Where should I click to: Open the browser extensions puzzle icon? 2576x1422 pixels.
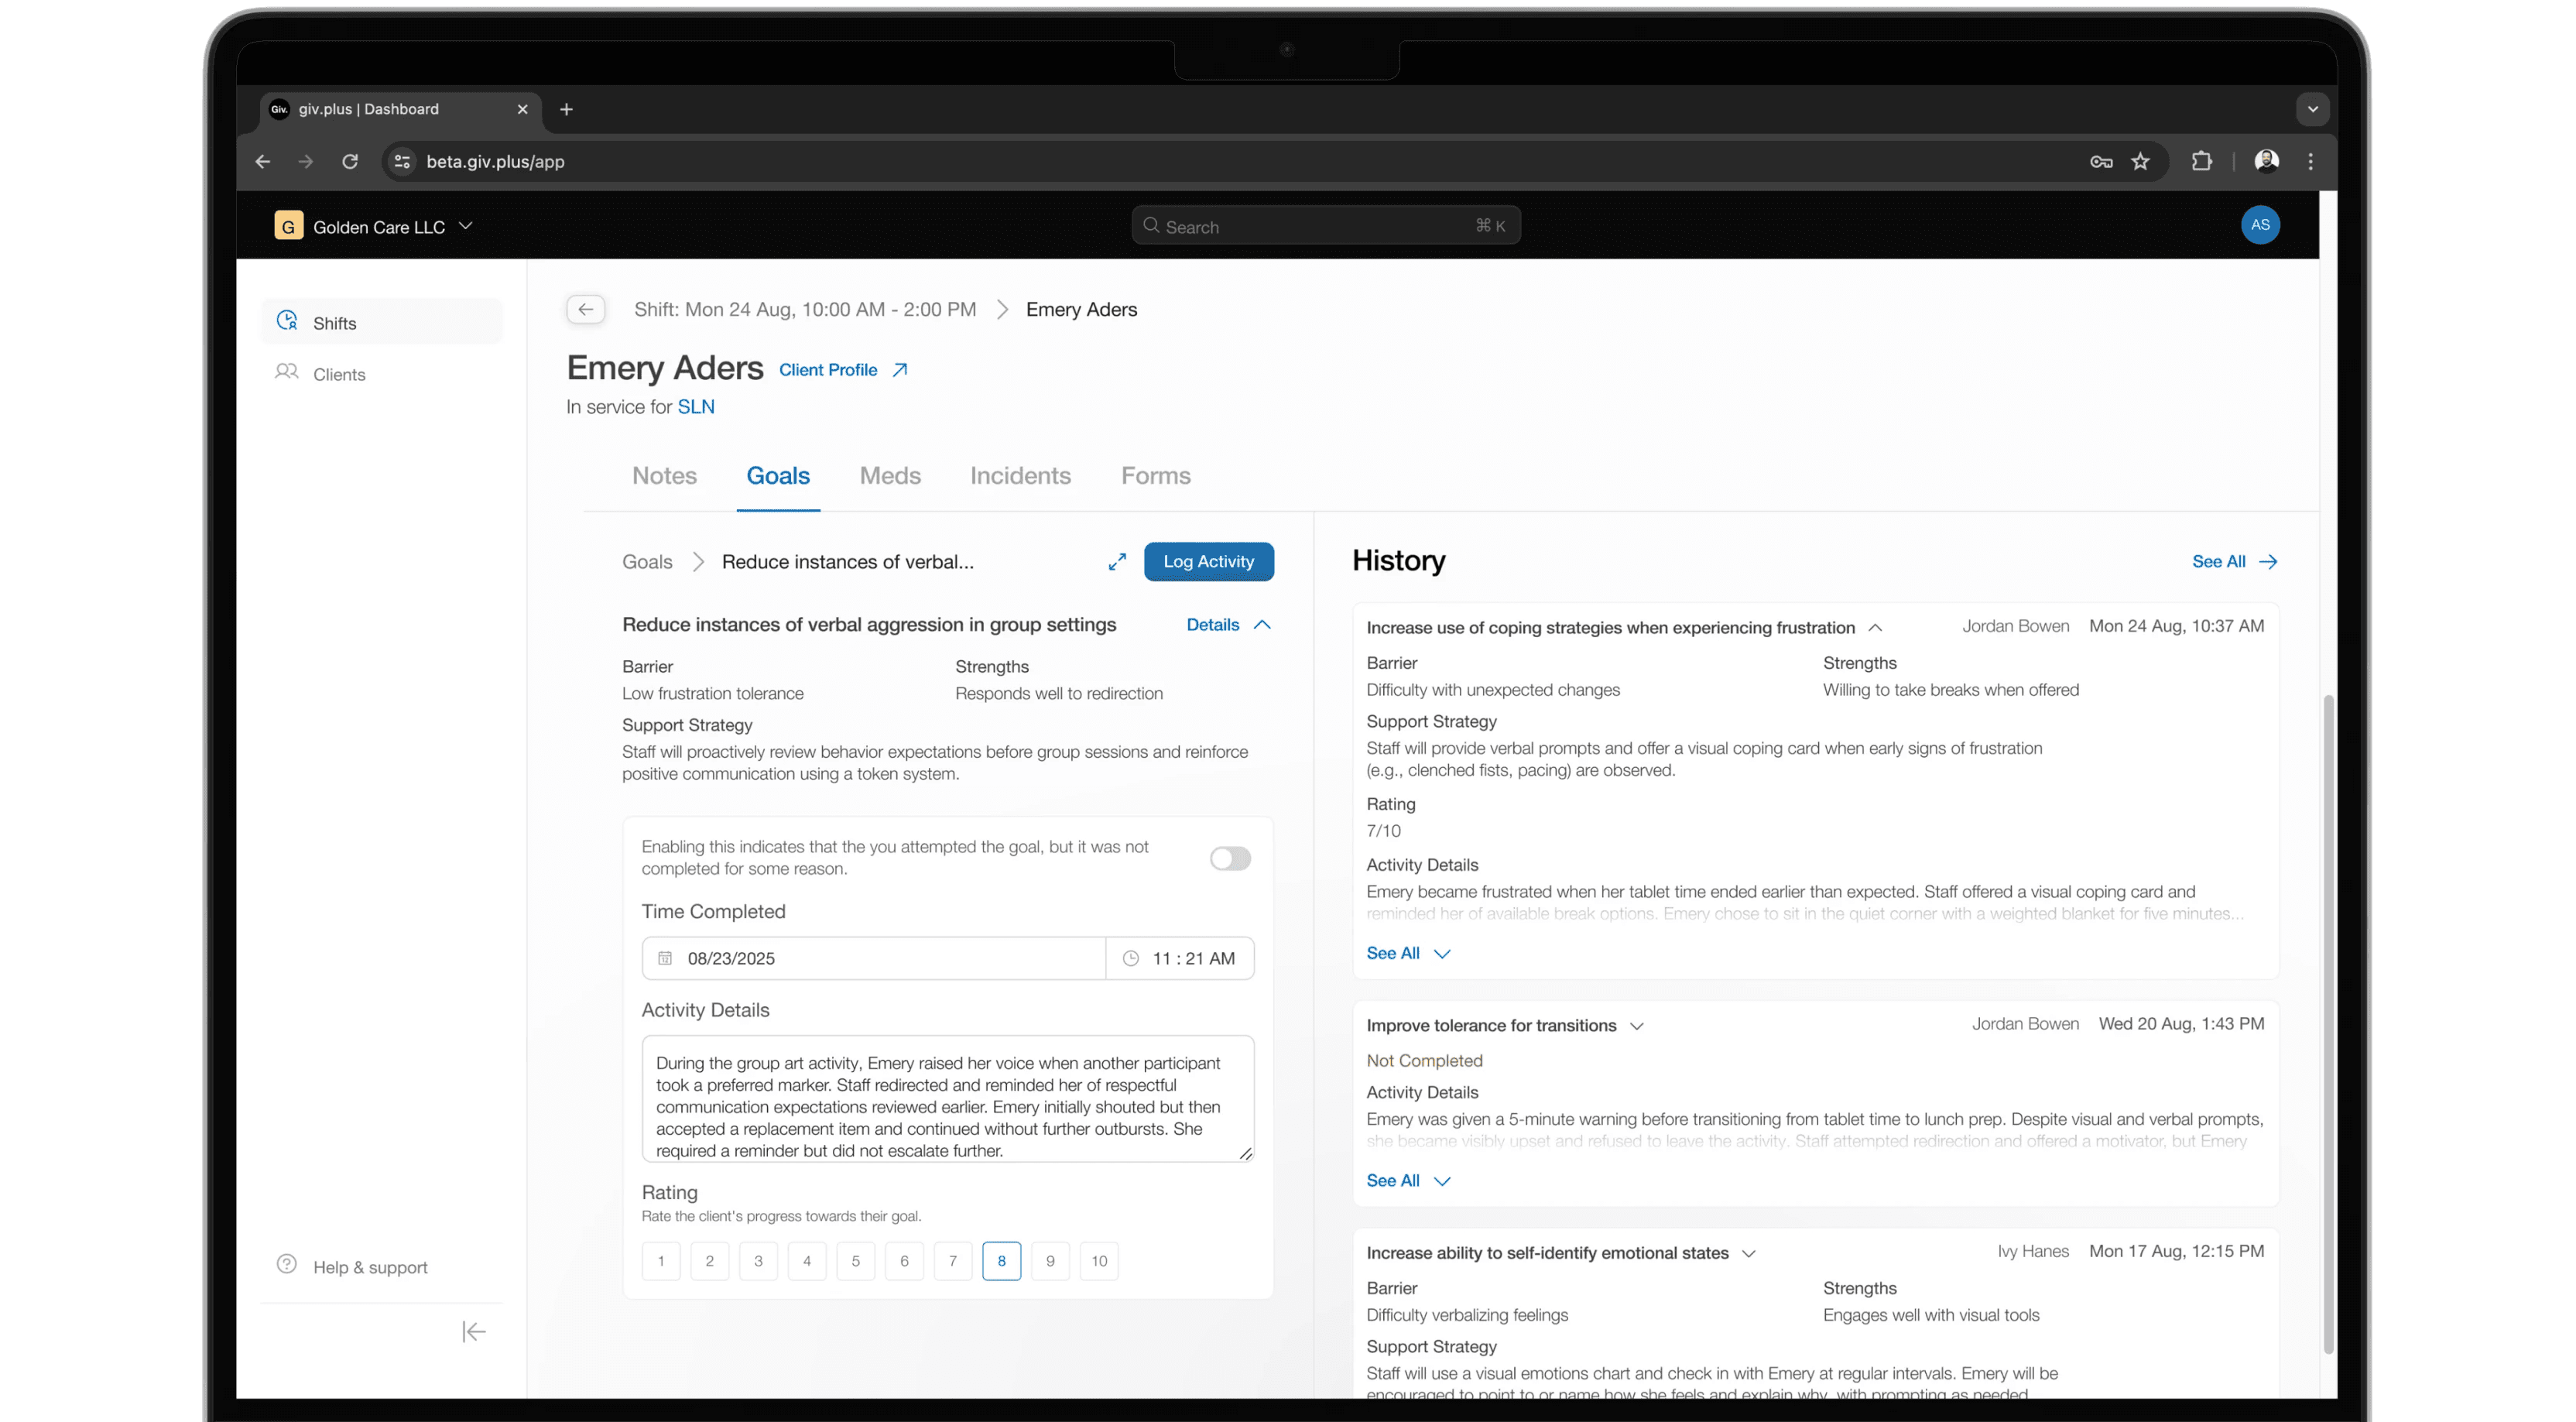(x=2201, y=161)
